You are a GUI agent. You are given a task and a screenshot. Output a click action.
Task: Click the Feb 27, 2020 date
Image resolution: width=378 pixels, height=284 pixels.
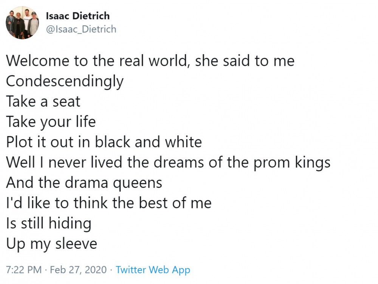[78, 270]
